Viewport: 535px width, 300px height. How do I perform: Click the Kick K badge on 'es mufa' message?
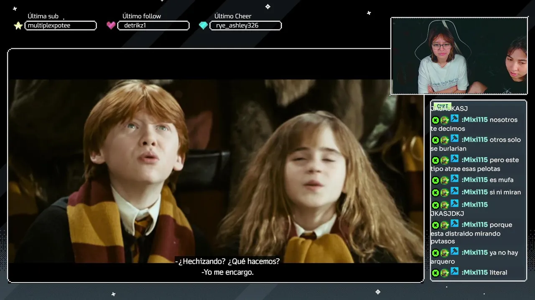(435, 180)
